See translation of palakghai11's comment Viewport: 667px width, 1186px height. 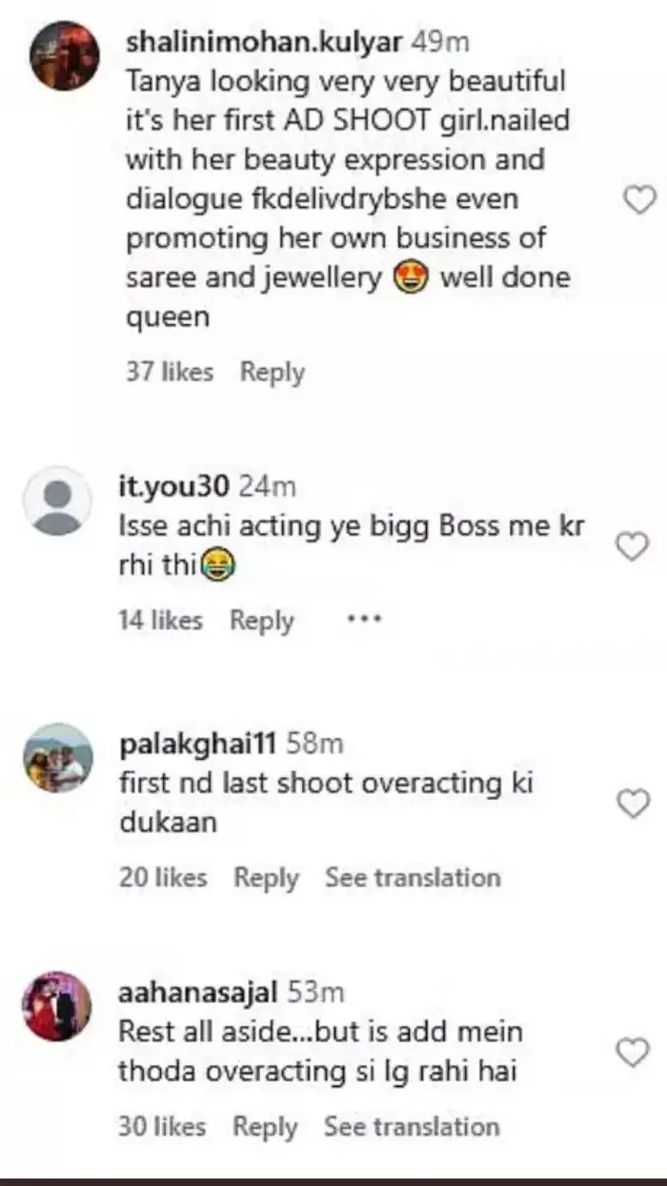pos(413,877)
